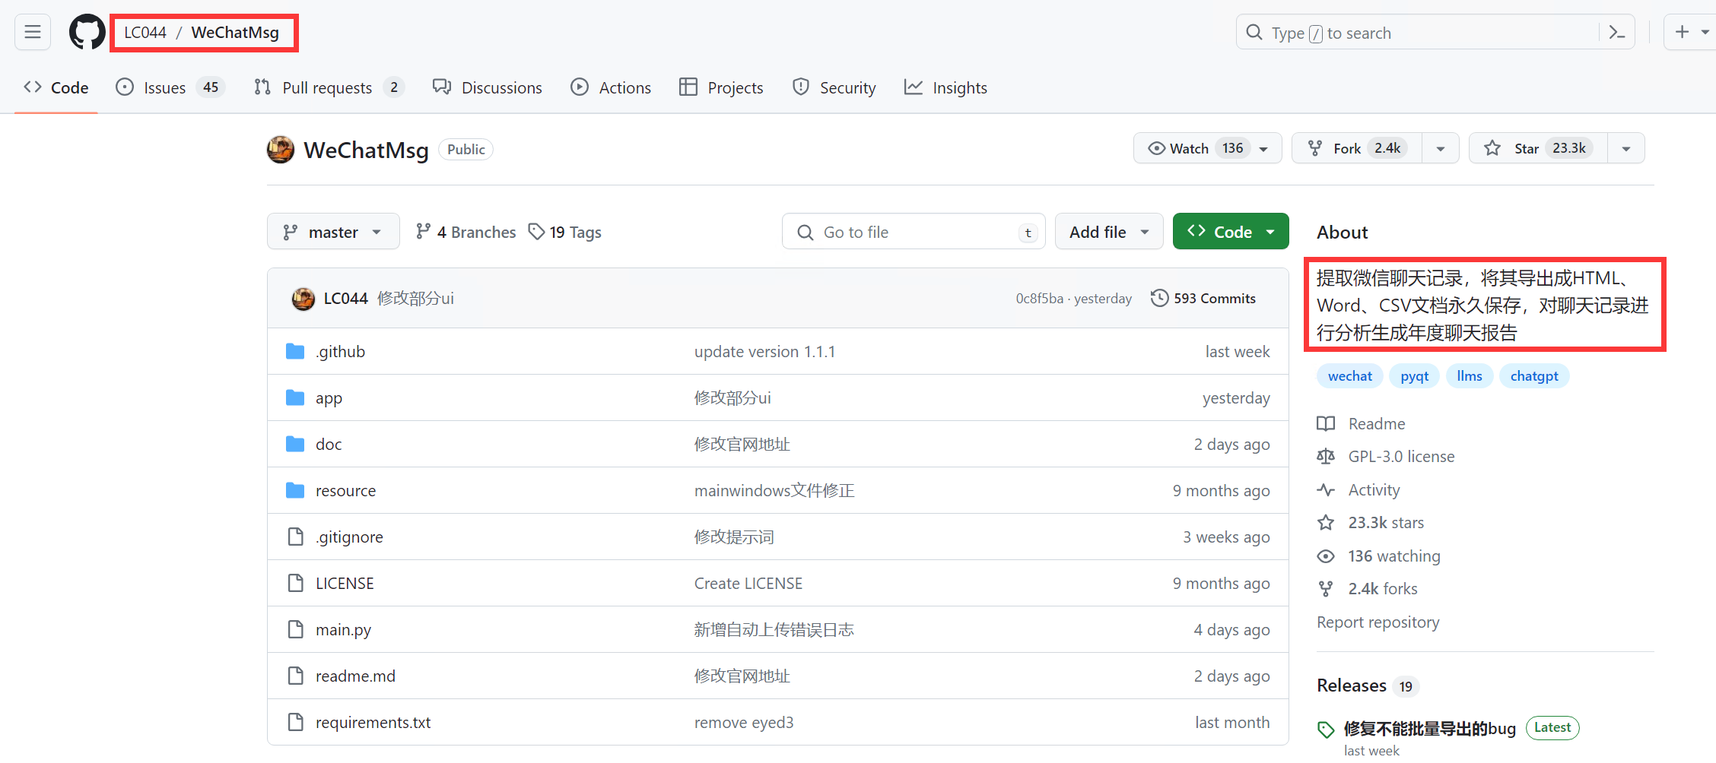Open the command palette icon in the search bar
The width and height of the screenshot is (1716, 763).
click(x=1617, y=33)
